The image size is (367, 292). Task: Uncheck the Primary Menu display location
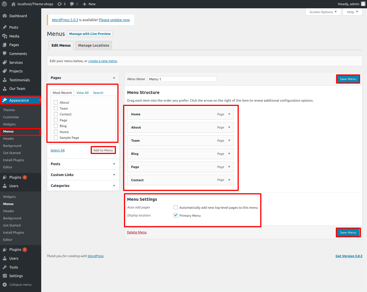pos(176,216)
